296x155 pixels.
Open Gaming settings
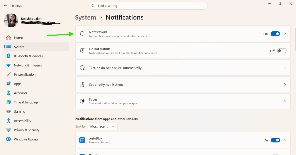(x=36, y=111)
